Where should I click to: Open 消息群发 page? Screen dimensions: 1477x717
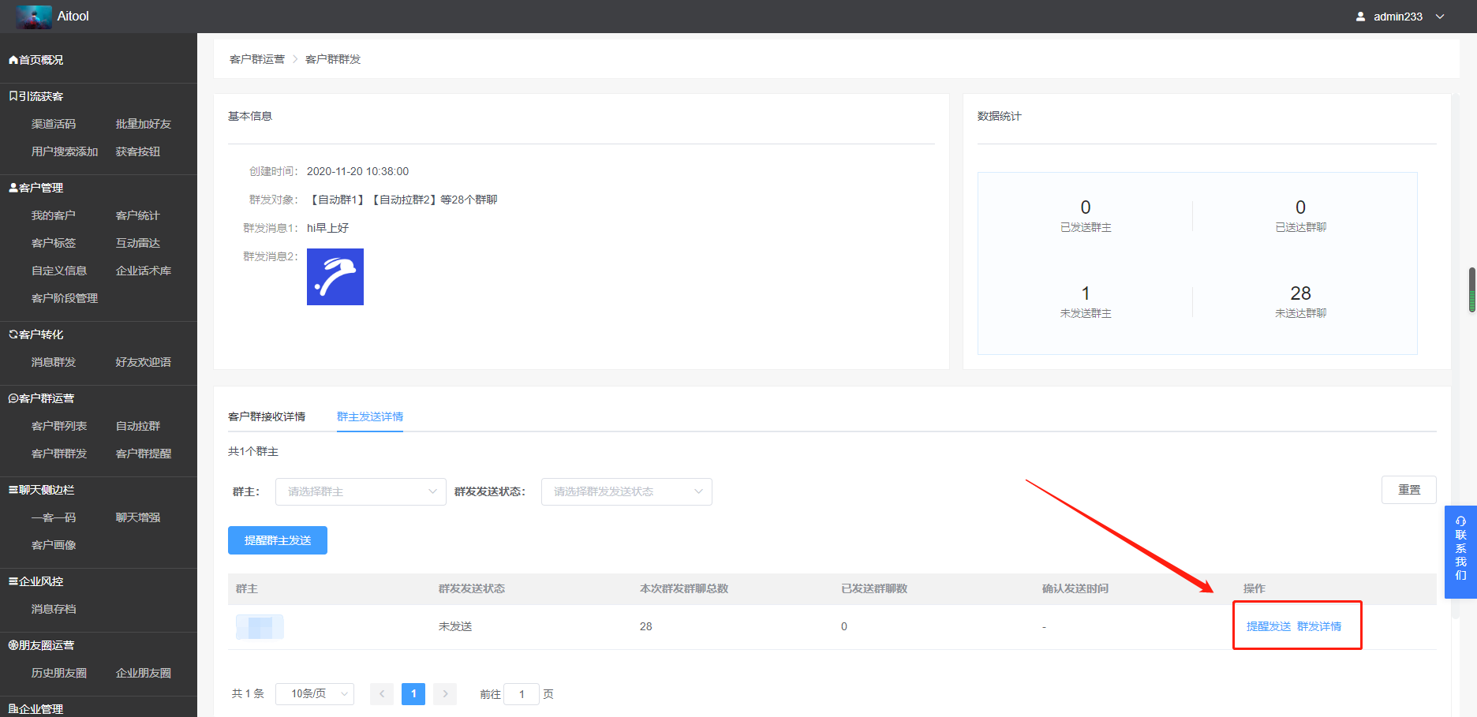pos(54,362)
